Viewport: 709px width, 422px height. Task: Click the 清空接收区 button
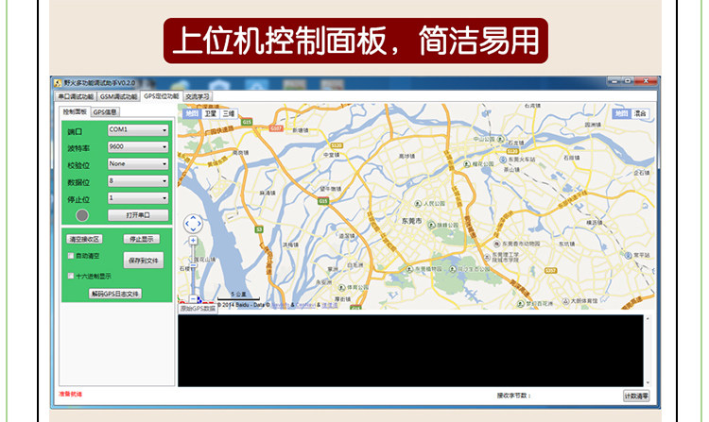click(x=84, y=239)
